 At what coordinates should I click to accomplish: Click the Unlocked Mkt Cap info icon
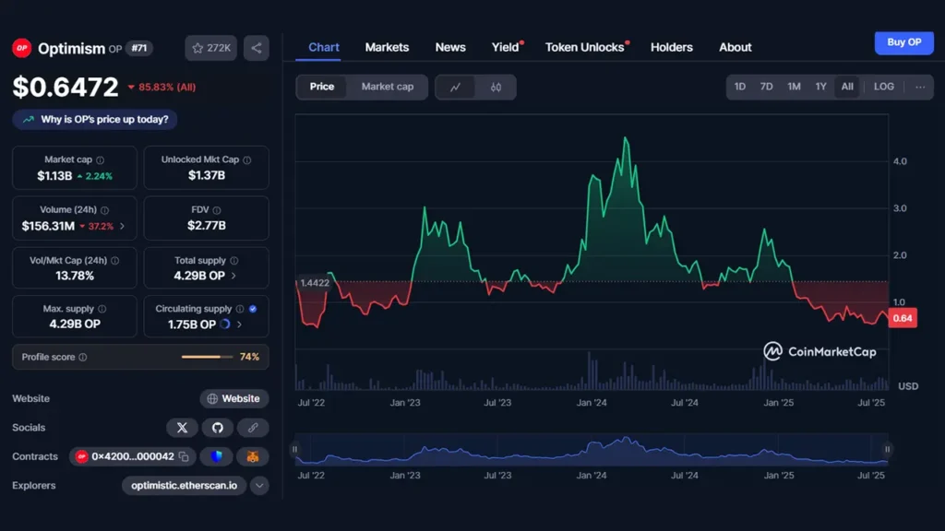247,160
